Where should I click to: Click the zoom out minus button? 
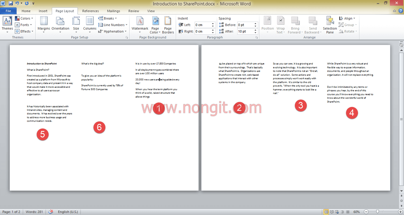(366, 212)
